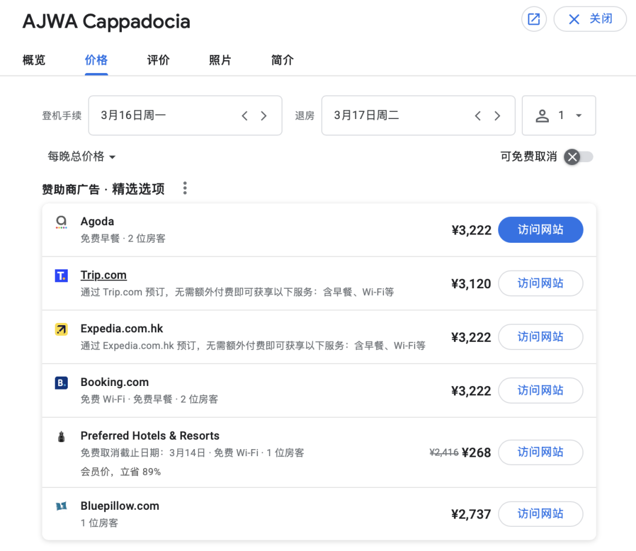636x551 pixels.
Task: Close the AJWA Cappadocia panel
Action: tap(589, 19)
